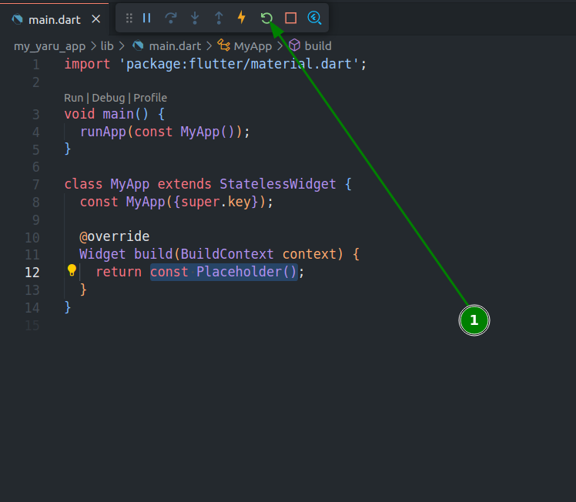Trigger Hot Reload lightning bolt
The width and height of the screenshot is (576, 502).
point(242,18)
